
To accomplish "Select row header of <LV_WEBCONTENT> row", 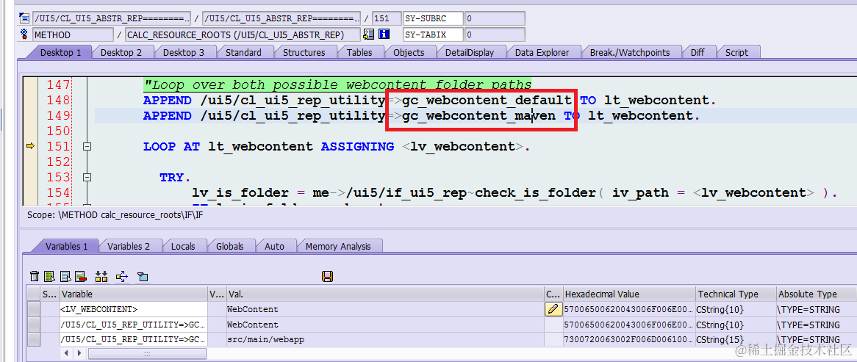I will (34, 310).
